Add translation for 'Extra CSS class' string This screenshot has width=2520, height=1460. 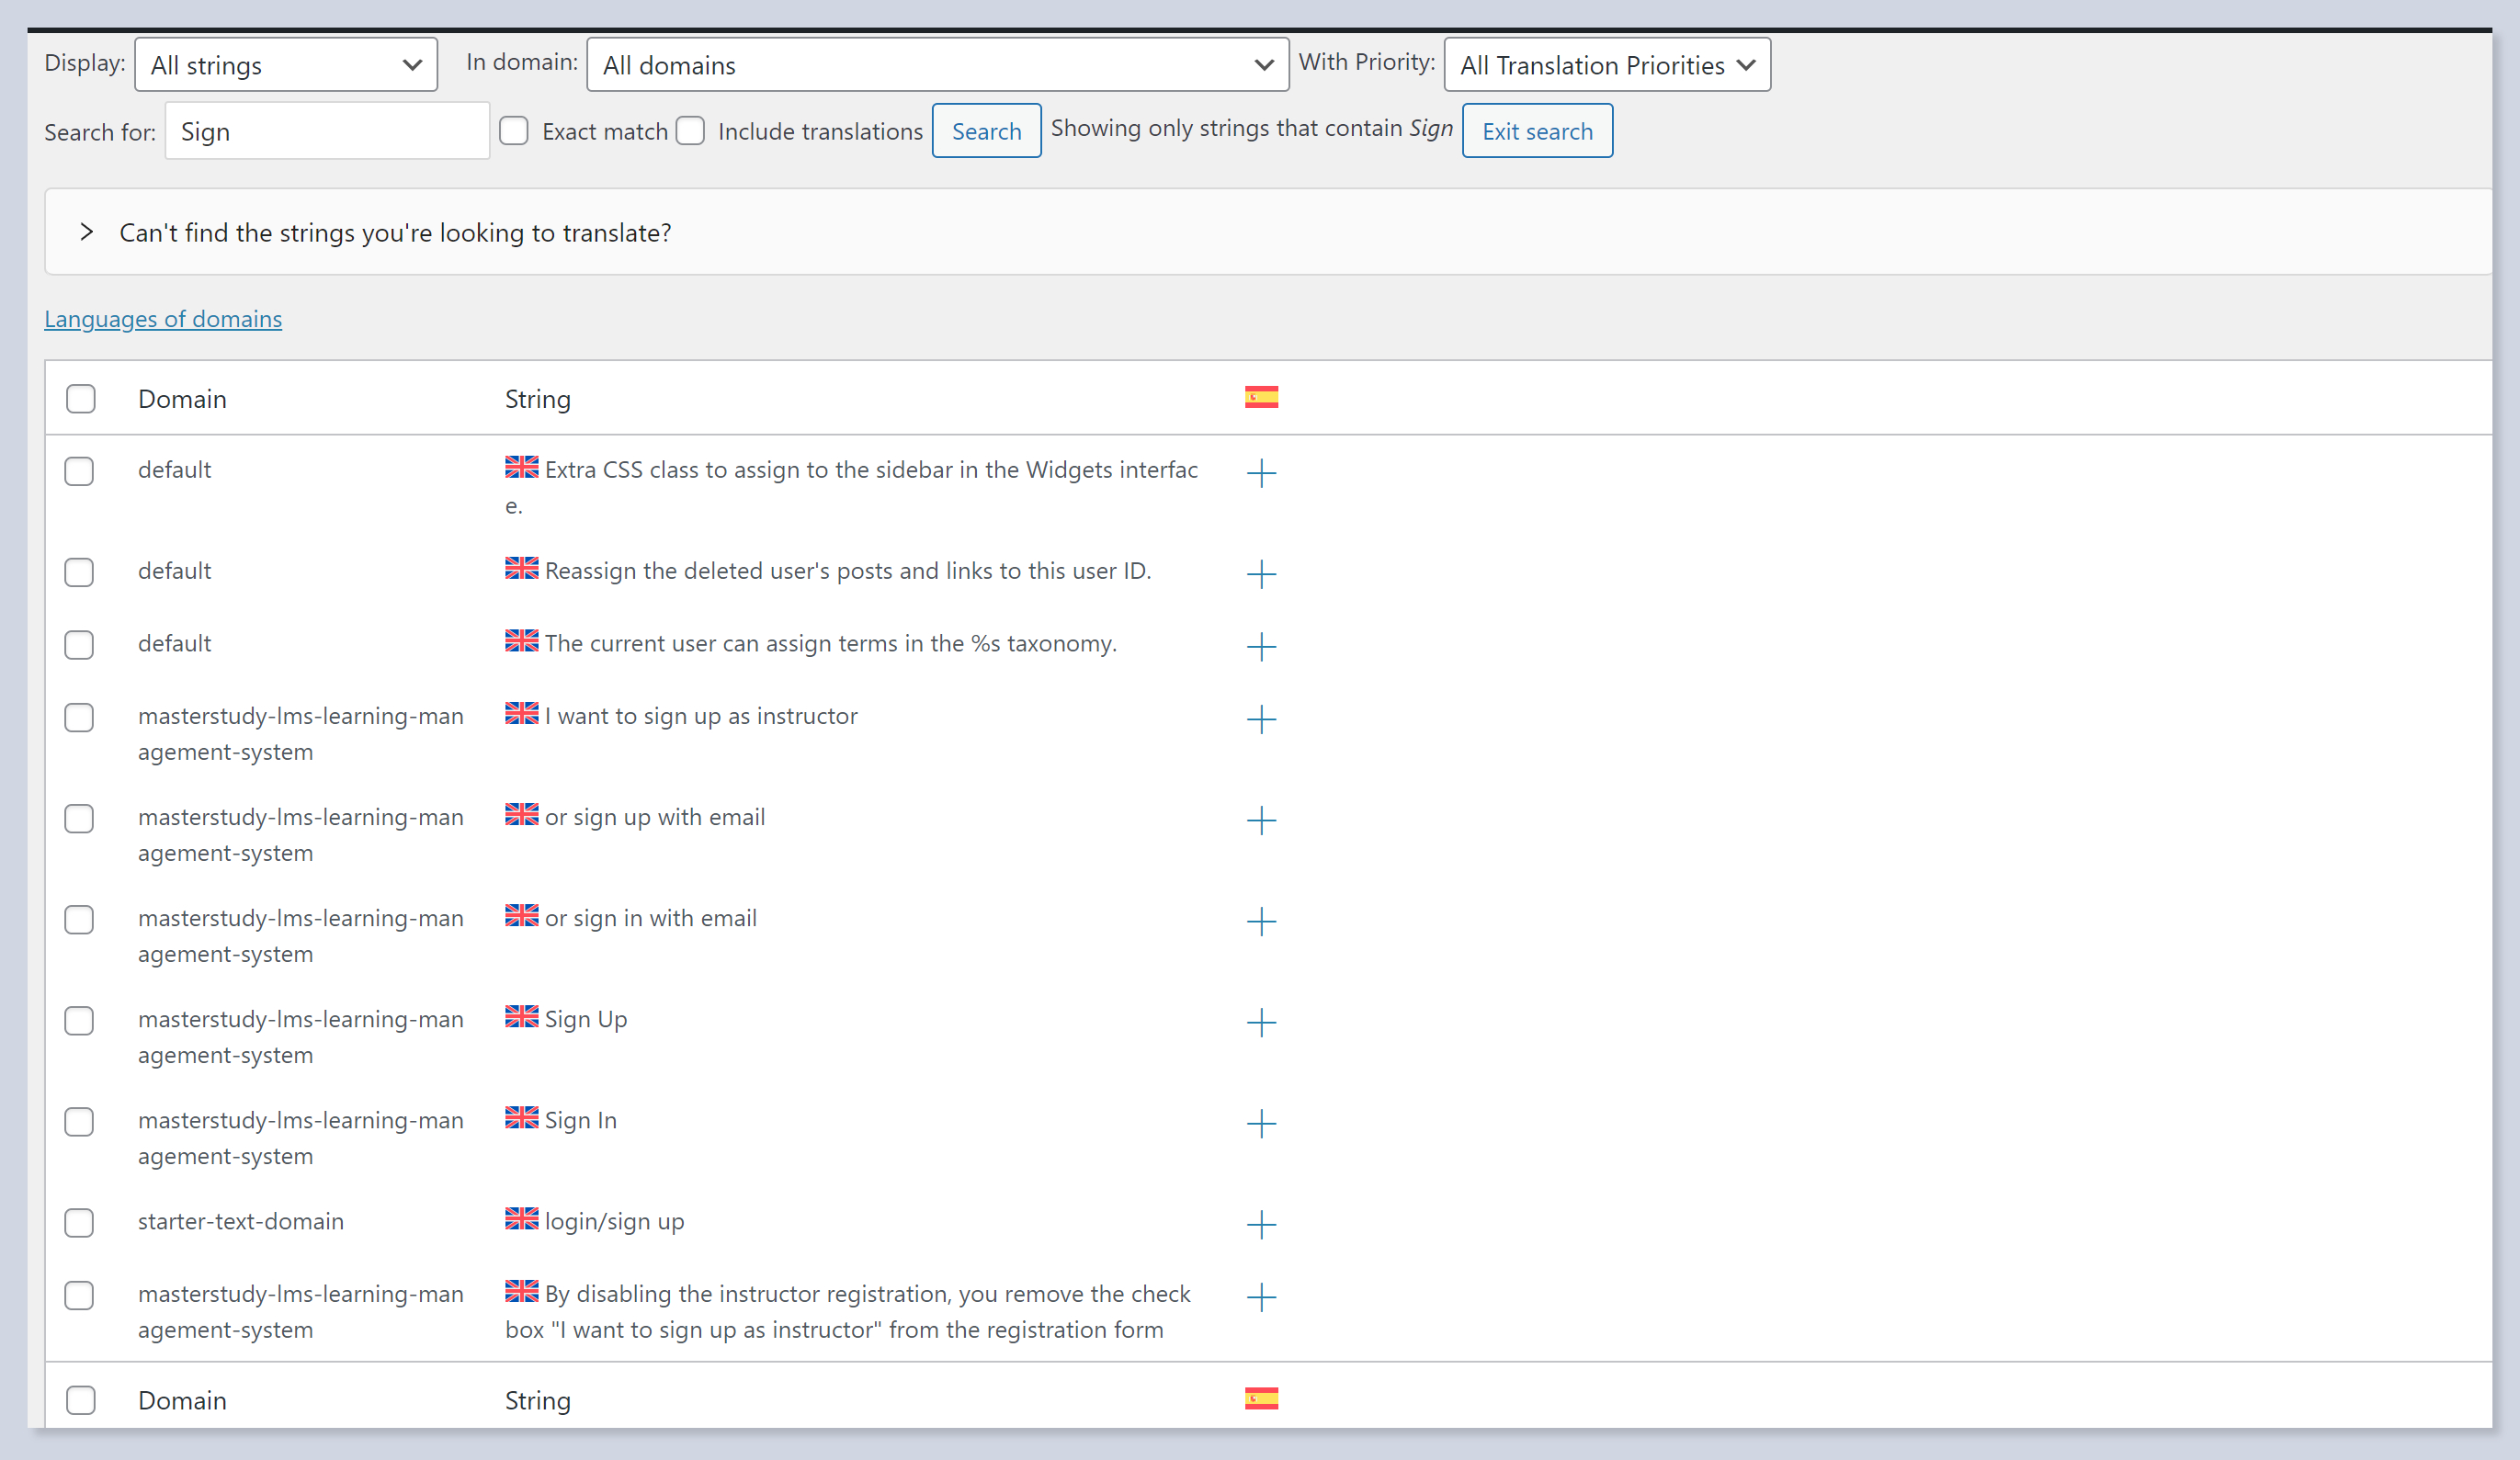(x=1261, y=472)
